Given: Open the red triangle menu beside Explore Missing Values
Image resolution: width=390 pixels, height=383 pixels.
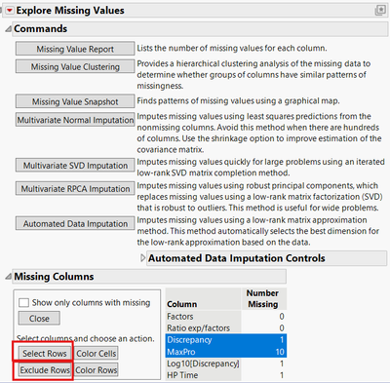Looking at the screenshot, I should 10,11.
